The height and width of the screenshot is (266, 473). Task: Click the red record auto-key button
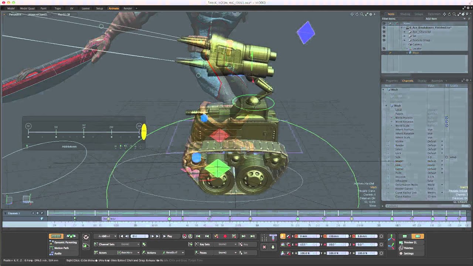coord(225,236)
